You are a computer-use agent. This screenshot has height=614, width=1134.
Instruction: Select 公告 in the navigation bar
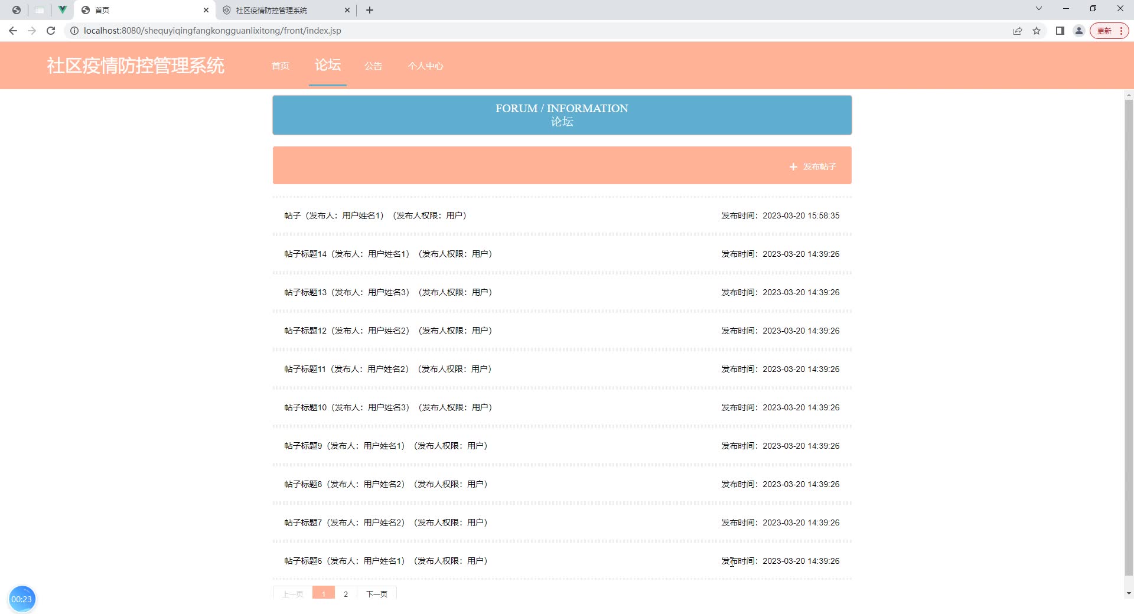pyautogui.click(x=373, y=66)
